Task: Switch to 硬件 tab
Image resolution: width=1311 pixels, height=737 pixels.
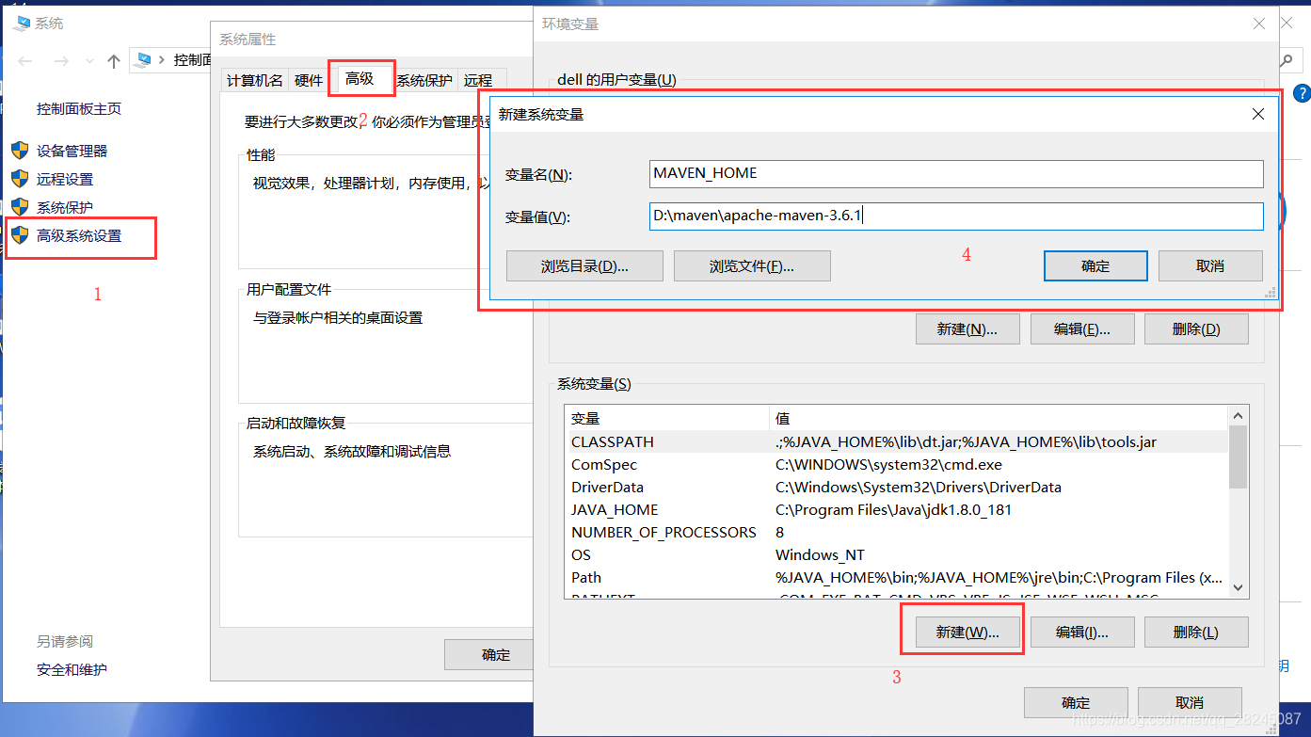Action: coord(309,81)
